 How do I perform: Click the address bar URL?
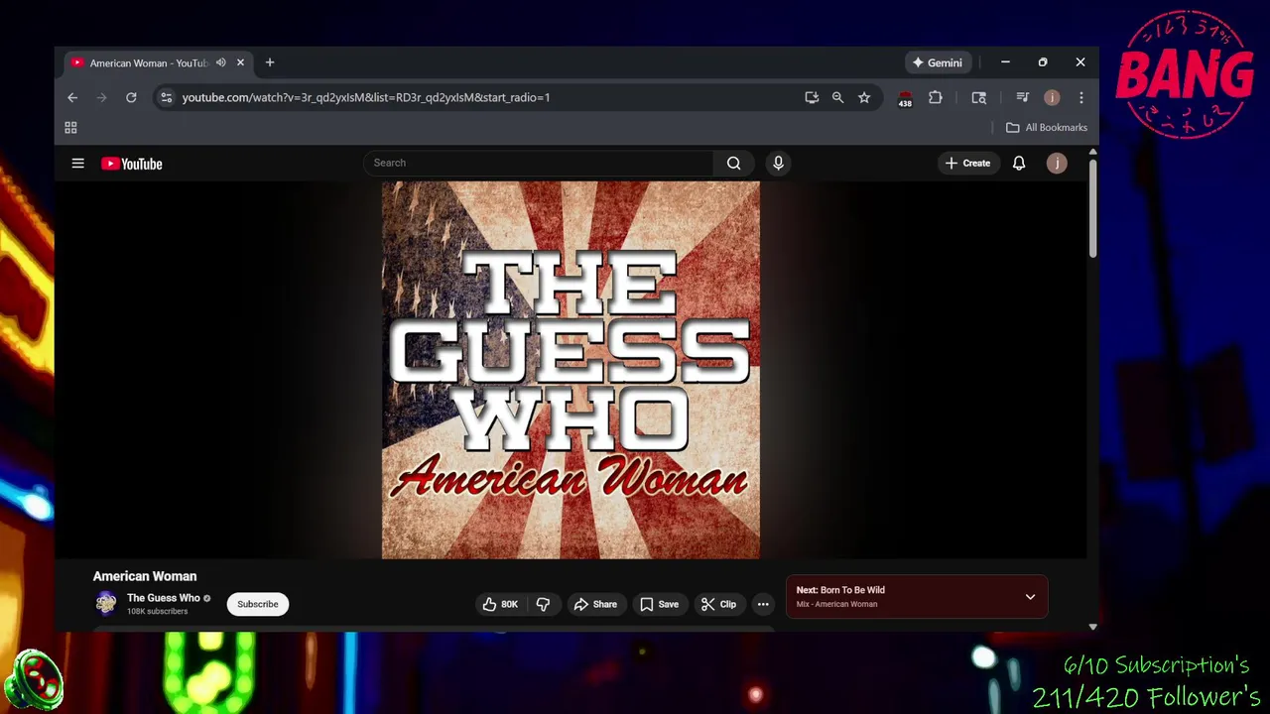[366, 97]
